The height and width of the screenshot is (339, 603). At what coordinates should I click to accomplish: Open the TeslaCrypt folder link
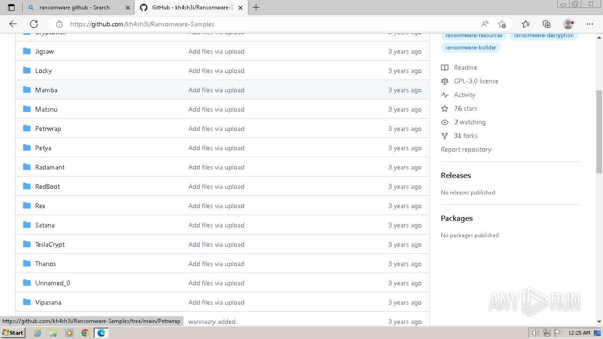coord(50,244)
